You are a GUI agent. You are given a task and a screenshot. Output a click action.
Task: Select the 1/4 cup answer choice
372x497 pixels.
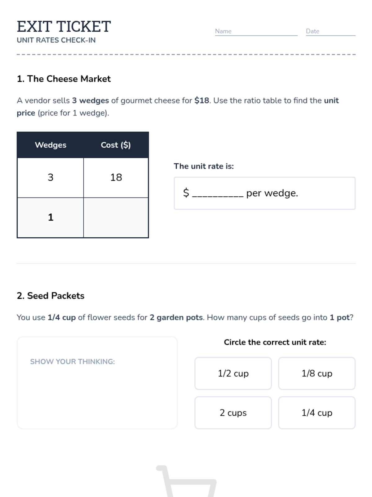coord(317,413)
